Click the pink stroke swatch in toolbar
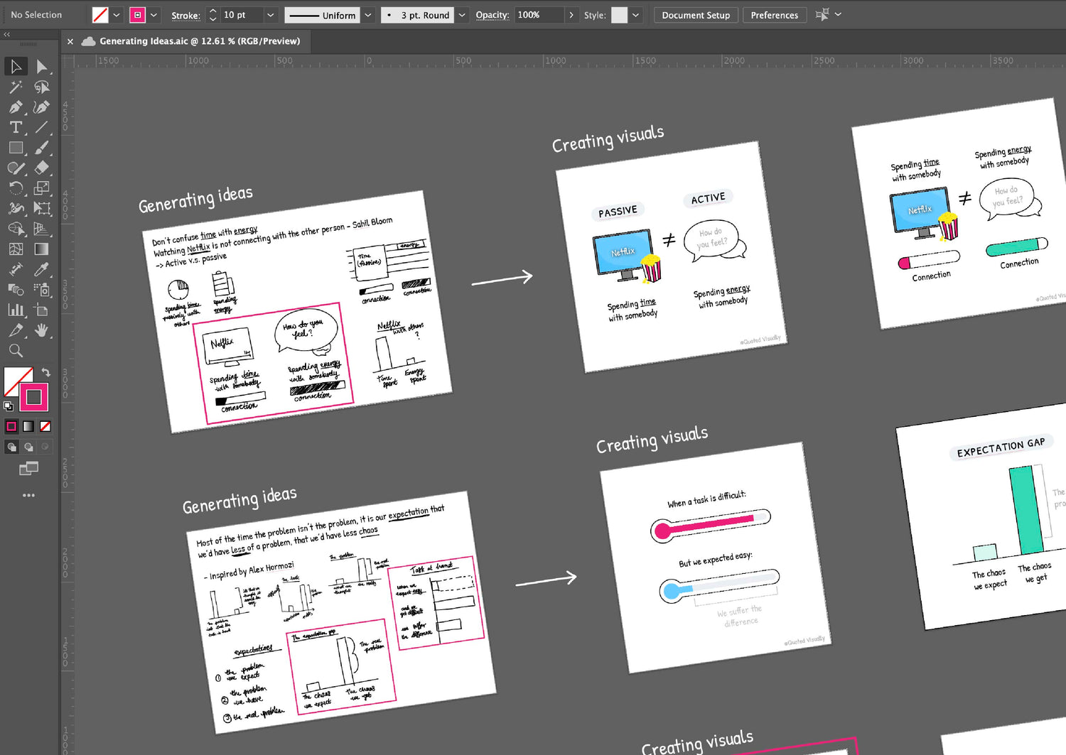 [33, 397]
